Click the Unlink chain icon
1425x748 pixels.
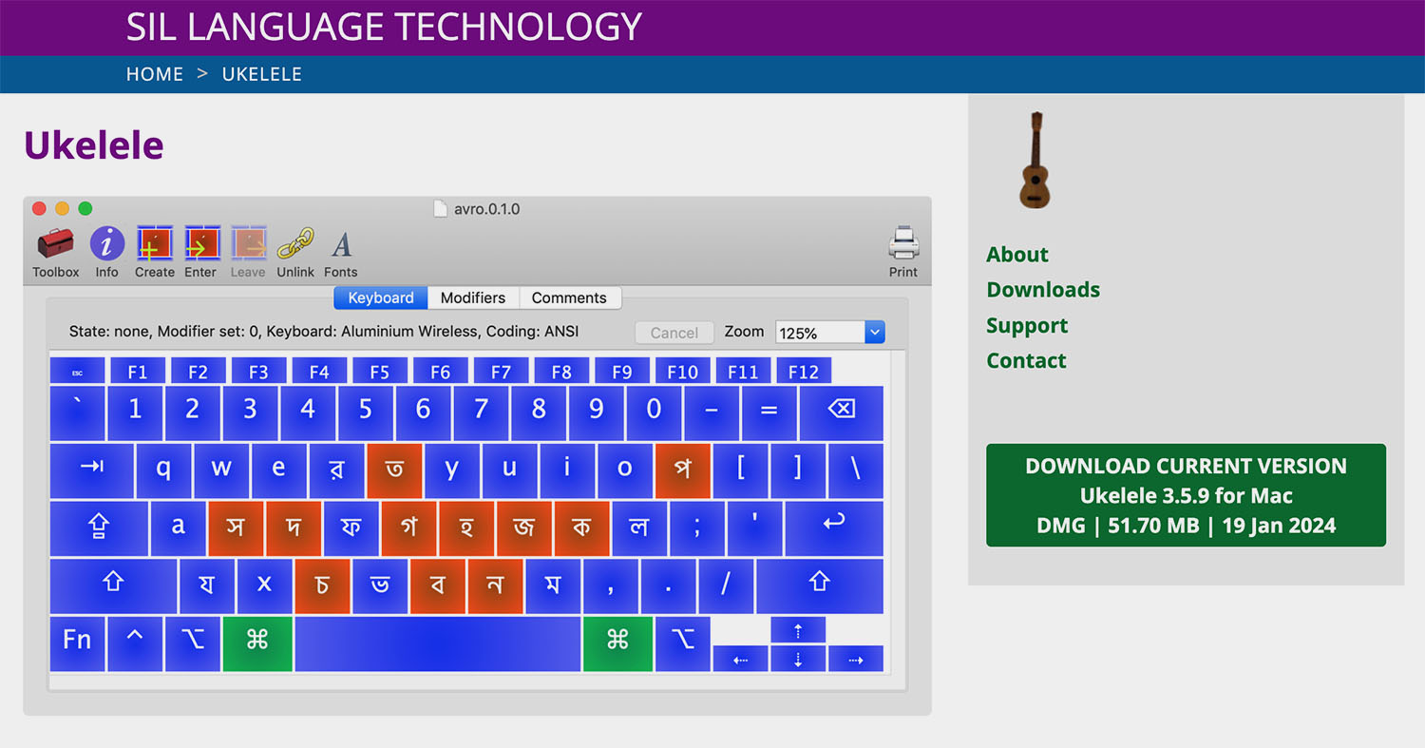295,253
